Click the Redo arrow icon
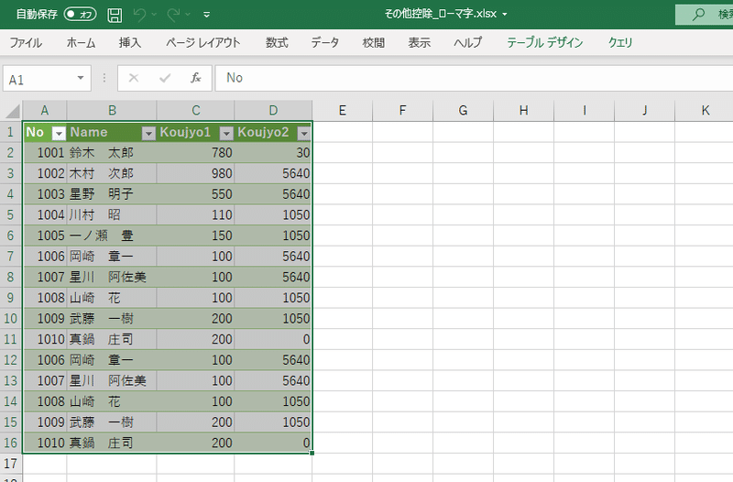Viewport: 733px width, 482px height. [173, 15]
